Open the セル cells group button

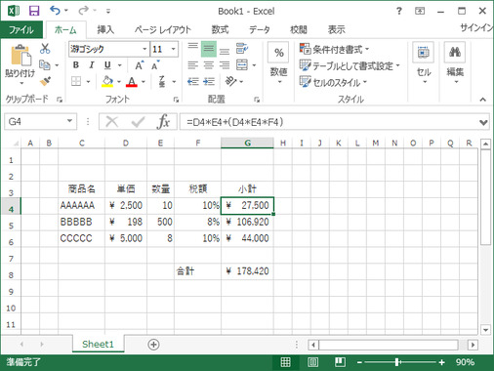coord(423,63)
